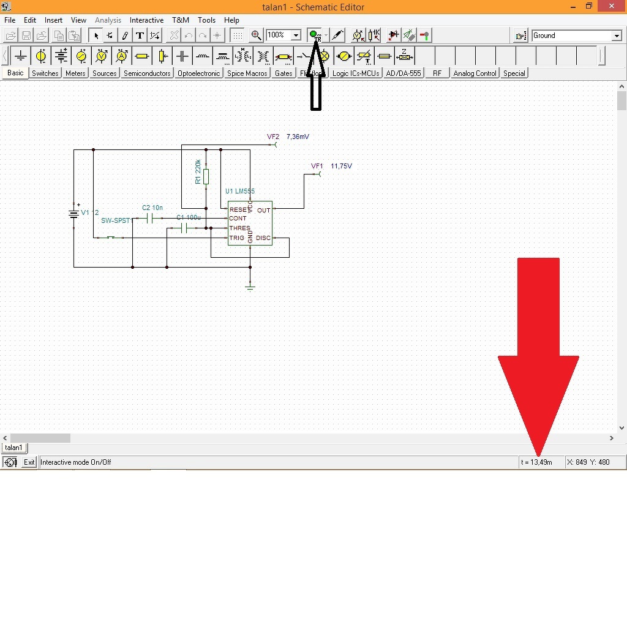Click the Save floppy disk icon
This screenshot has height=627, width=627.
point(26,36)
